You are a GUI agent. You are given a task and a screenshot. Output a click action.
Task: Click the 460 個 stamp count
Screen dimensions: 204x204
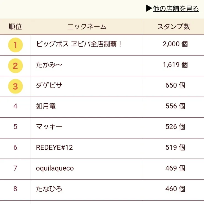[x=175, y=189]
